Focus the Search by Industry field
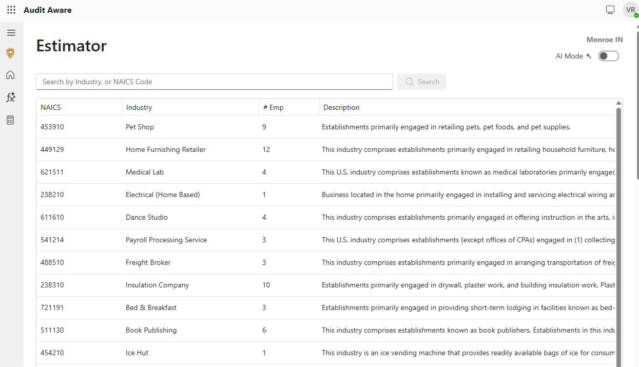This screenshot has width=639, height=367. [215, 82]
